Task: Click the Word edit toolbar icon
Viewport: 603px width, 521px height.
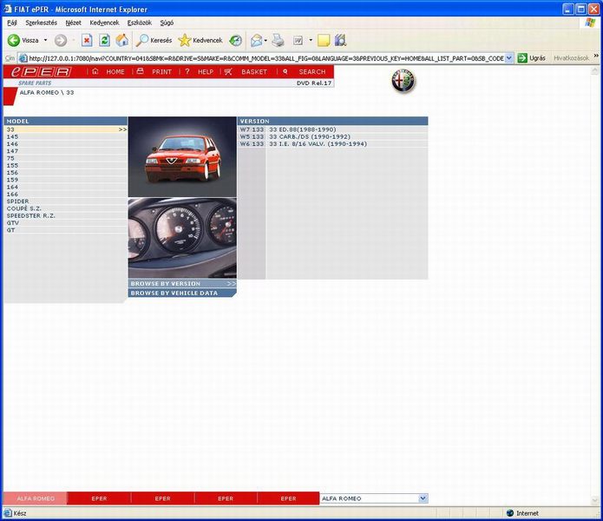Action: click(298, 40)
